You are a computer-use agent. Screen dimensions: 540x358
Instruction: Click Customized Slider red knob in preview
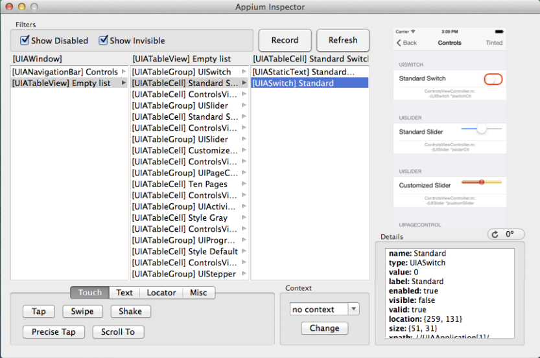[482, 183]
